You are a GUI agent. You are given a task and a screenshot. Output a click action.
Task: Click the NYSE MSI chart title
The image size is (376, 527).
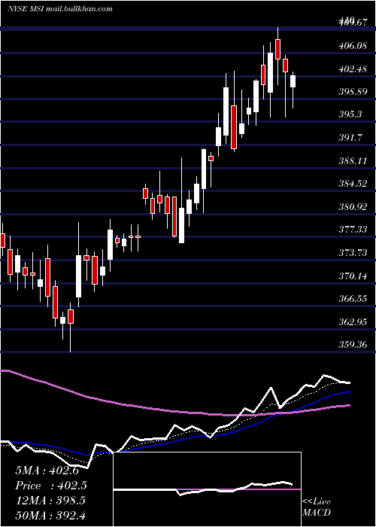point(59,9)
